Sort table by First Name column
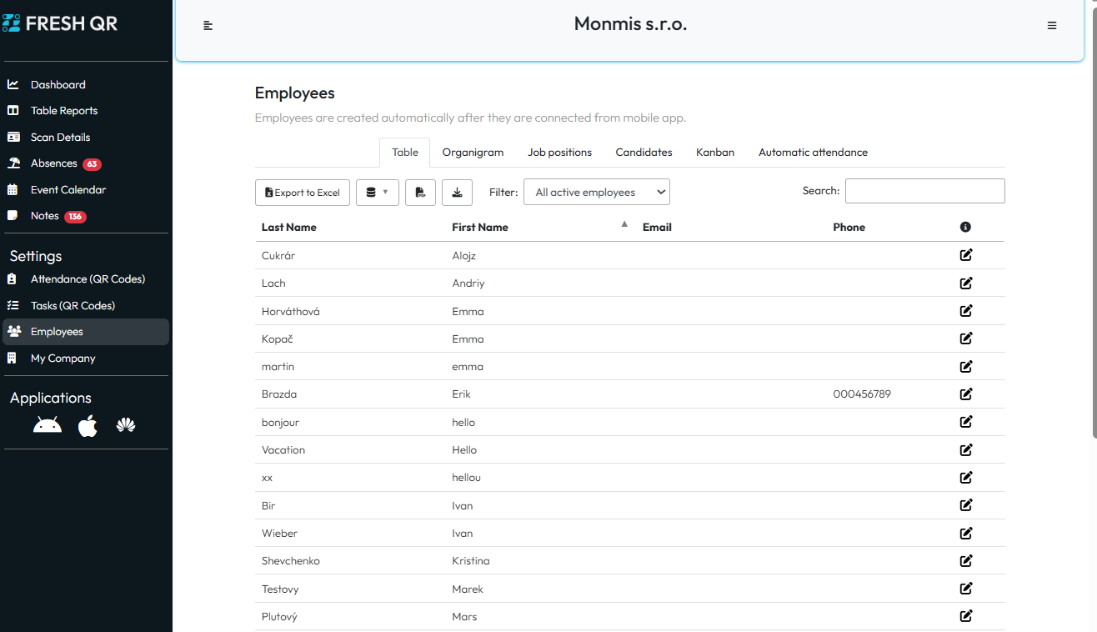 point(480,227)
